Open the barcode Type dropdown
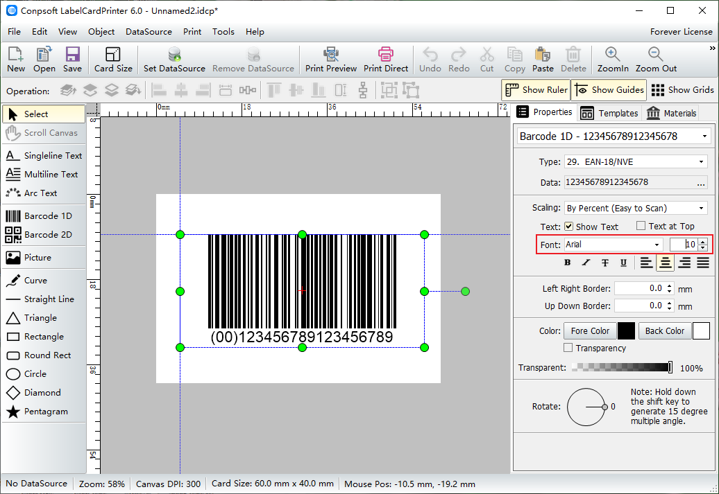Screen dimensions: 719x494 click(701, 162)
